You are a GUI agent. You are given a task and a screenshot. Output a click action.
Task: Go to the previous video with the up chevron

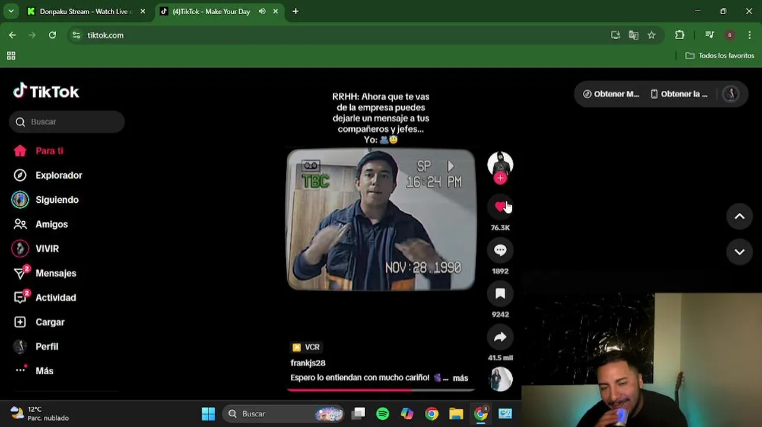(739, 216)
